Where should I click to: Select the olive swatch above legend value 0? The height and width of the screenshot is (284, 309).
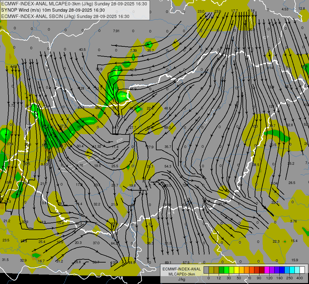[x=211, y=270]
